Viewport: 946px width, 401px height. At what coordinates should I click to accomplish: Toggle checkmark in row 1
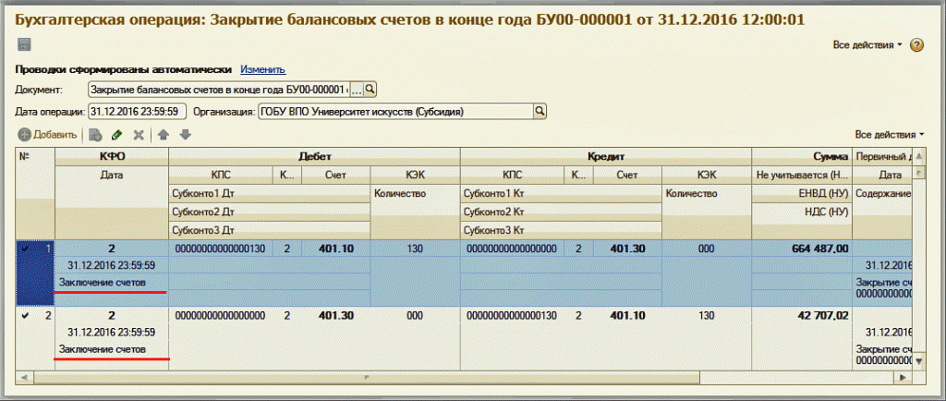pos(25,249)
